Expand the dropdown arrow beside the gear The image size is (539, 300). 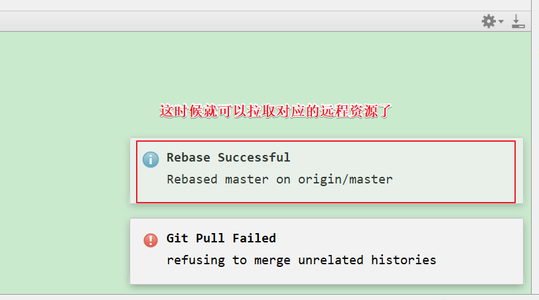pyautogui.click(x=501, y=22)
